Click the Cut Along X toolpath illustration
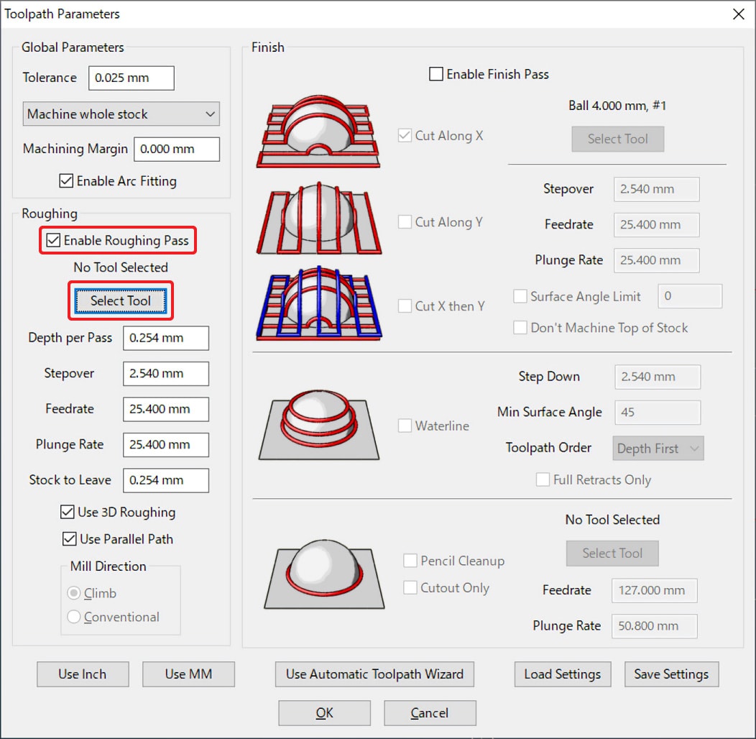The height and width of the screenshot is (739, 756). 318,134
